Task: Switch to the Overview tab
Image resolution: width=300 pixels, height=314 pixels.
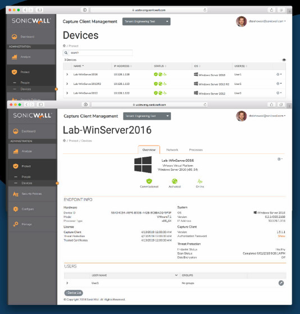Action: (149, 150)
